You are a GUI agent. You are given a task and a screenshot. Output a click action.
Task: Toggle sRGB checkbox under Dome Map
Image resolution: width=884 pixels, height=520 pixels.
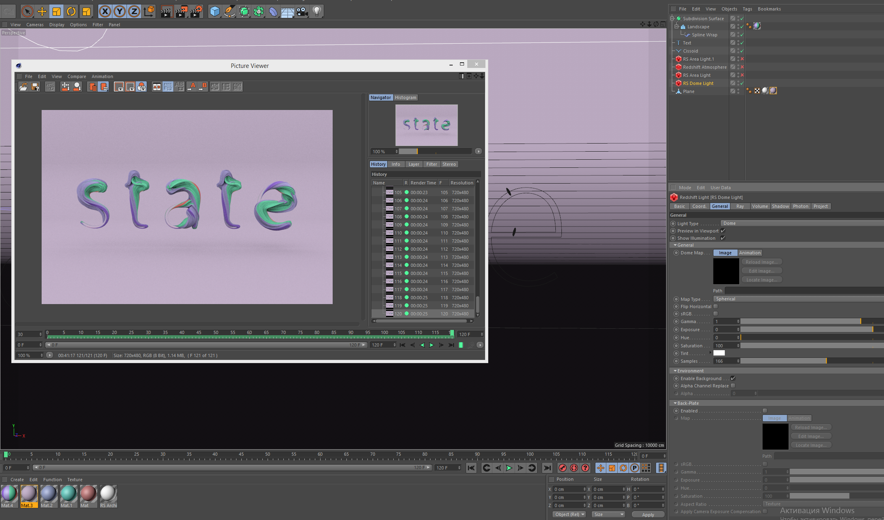tap(716, 314)
